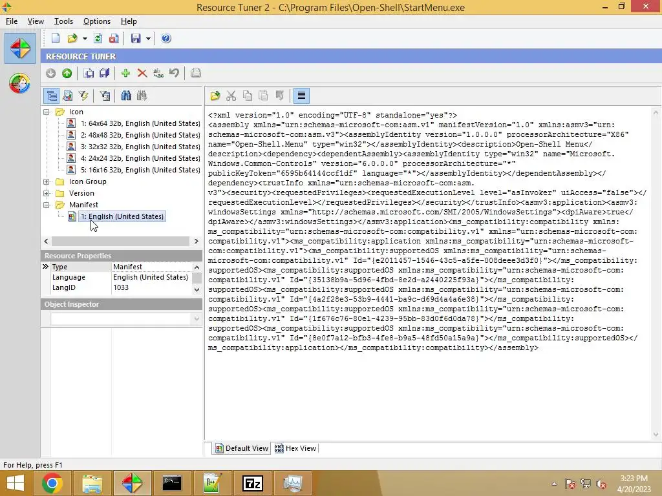Save the file with the floppy disk icon
Image resolution: width=662 pixels, height=496 pixels.
click(136, 38)
